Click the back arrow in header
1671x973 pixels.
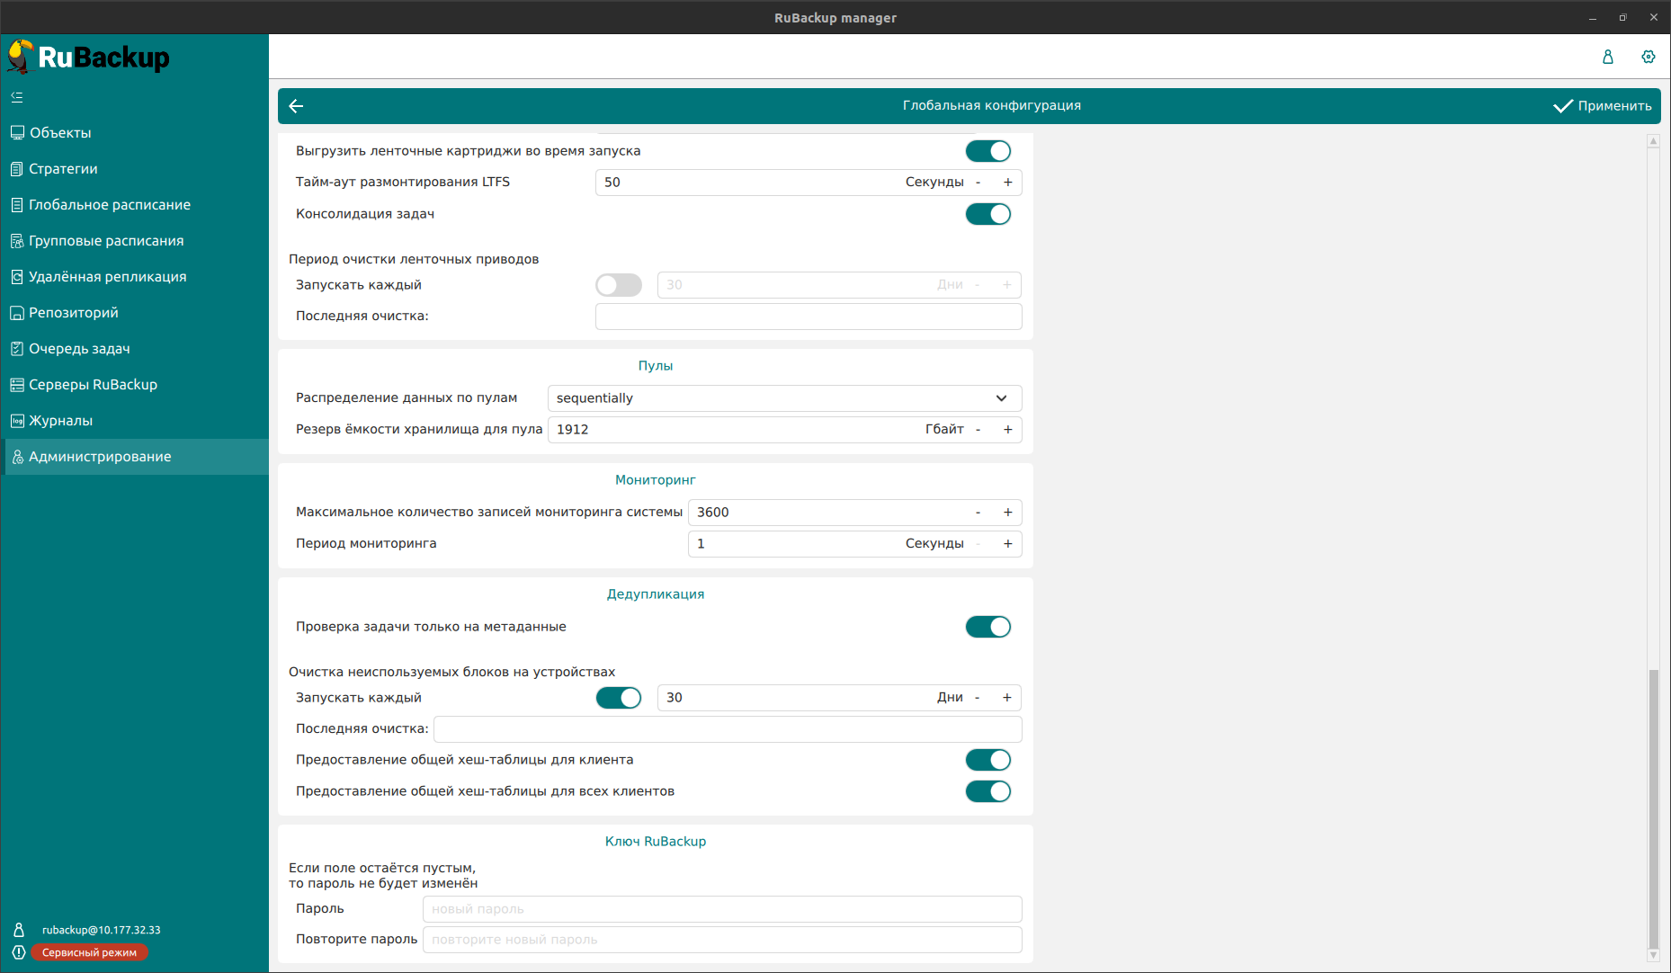point(296,106)
